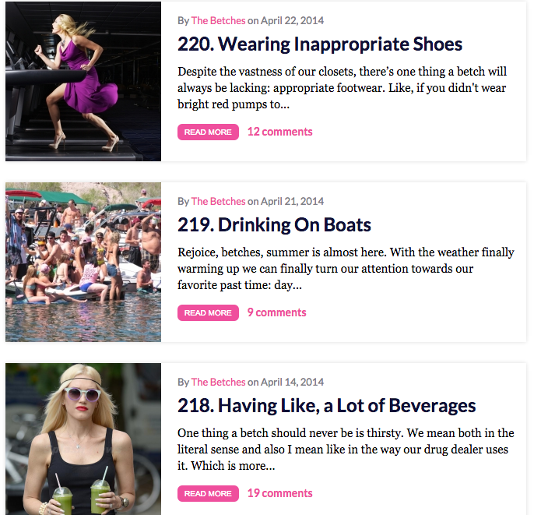534x515 pixels.
Task: Click The Betches author link on April 21 post
Action: (x=218, y=201)
